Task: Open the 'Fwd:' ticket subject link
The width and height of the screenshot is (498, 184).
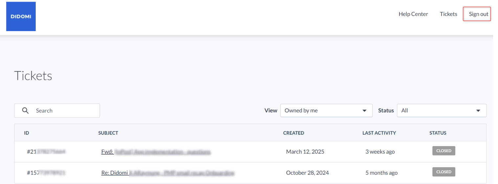Action: point(156,152)
